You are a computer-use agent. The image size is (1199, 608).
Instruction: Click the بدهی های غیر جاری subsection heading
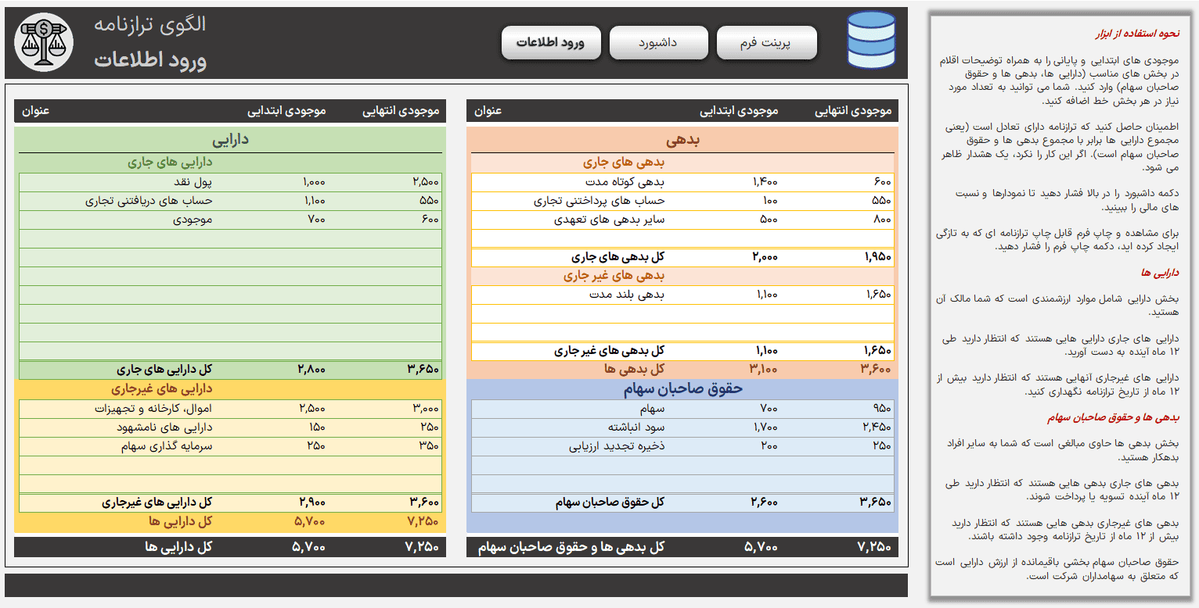[614, 276]
